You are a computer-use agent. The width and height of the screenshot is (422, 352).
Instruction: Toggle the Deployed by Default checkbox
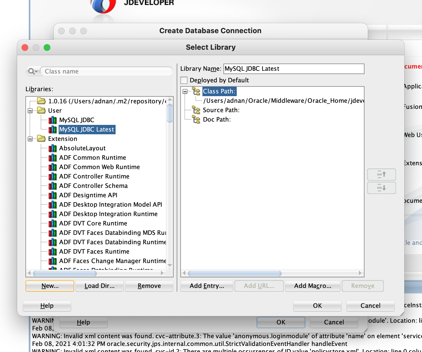pos(184,80)
